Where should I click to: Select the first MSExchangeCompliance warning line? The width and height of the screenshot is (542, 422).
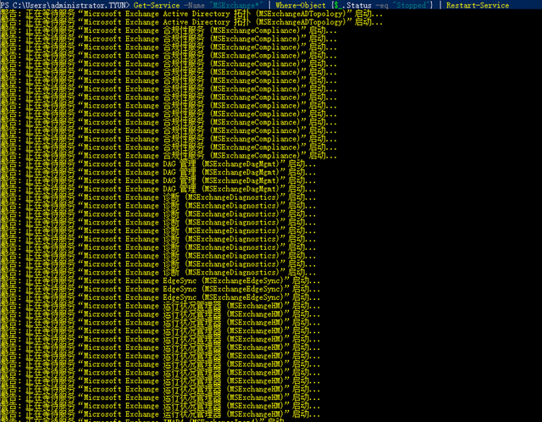pos(169,31)
